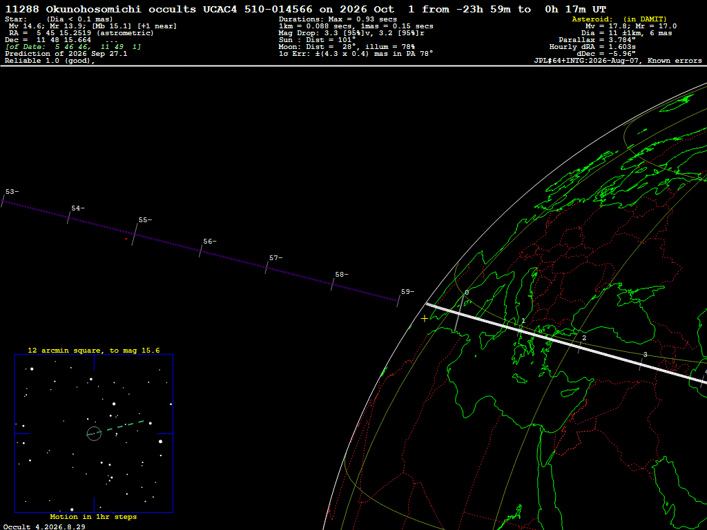Image resolution: width=707 pixels, height=530 pixels.
Task: Click the circled target star in finder chart
Action: (x=94, y=433)
